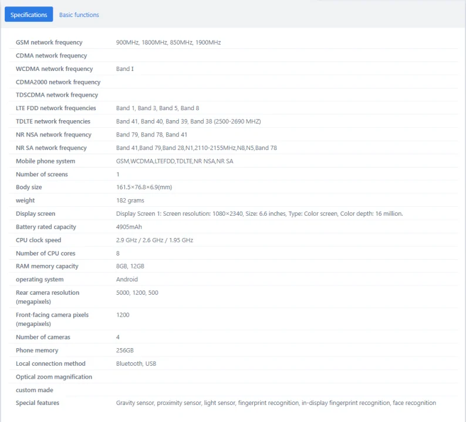Image resolution: width=466 pixels, height=422 pixels.
Task: Click the NR SA network frequency values
Action: click(196, 148)
